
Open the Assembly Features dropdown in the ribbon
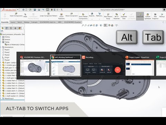tap(92, 19)
